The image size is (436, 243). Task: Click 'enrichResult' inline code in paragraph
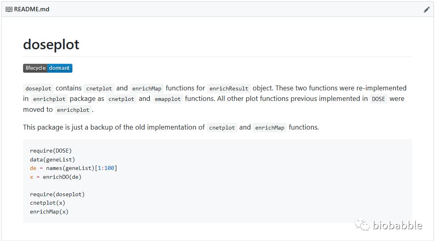coord(229,88)
